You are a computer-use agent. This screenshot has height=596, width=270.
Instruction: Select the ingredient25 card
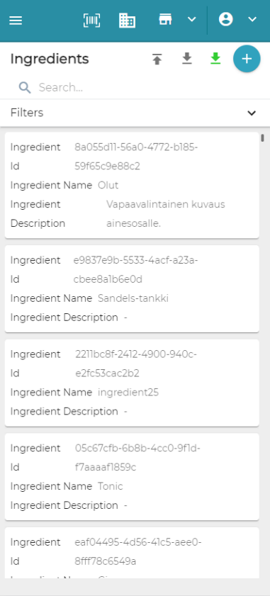click(x=132, y=383)
